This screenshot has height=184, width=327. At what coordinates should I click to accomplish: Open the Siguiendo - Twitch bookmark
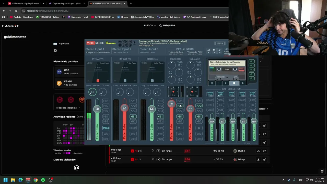(78, 17)
